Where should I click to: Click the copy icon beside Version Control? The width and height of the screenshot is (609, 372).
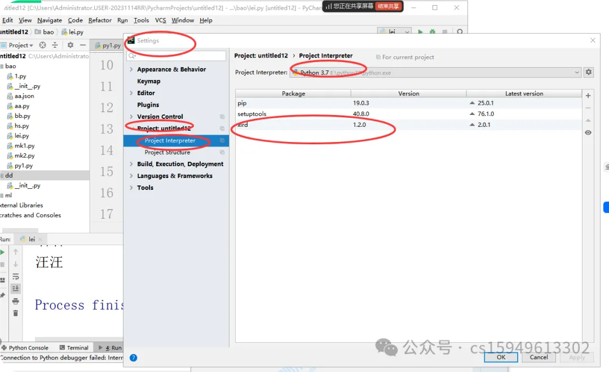point(222,117)
